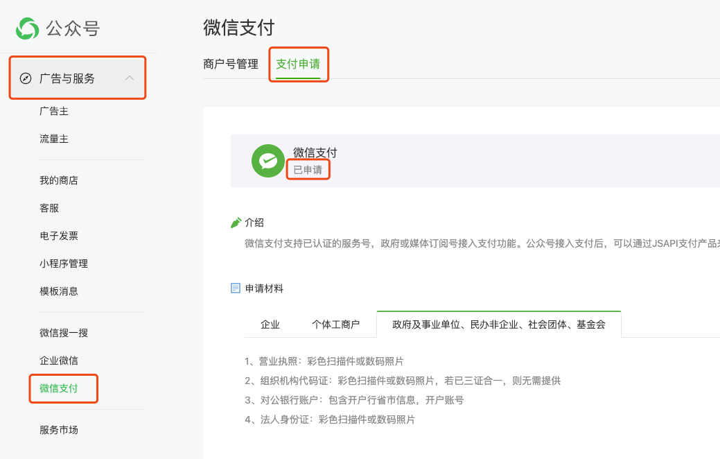
Task: Click the 微信支付 card title text
Action: [315, 153]
